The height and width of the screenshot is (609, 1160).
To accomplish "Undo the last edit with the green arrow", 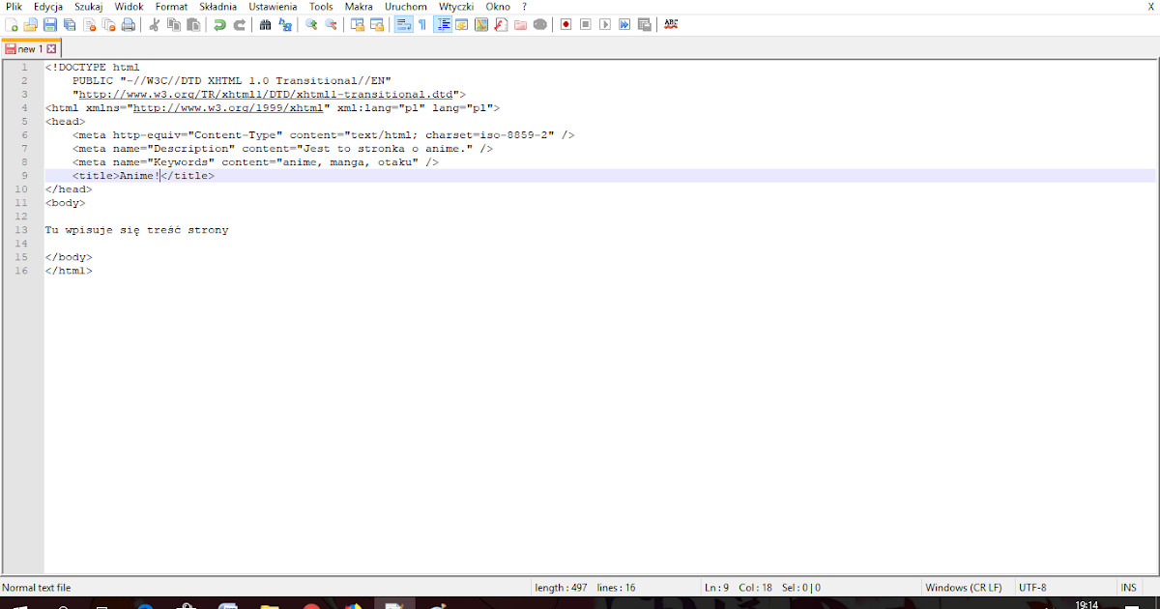I will click(x=219, y=24).
